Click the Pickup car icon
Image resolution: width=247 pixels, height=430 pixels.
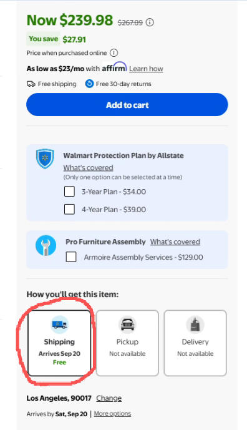click(127, 325)
